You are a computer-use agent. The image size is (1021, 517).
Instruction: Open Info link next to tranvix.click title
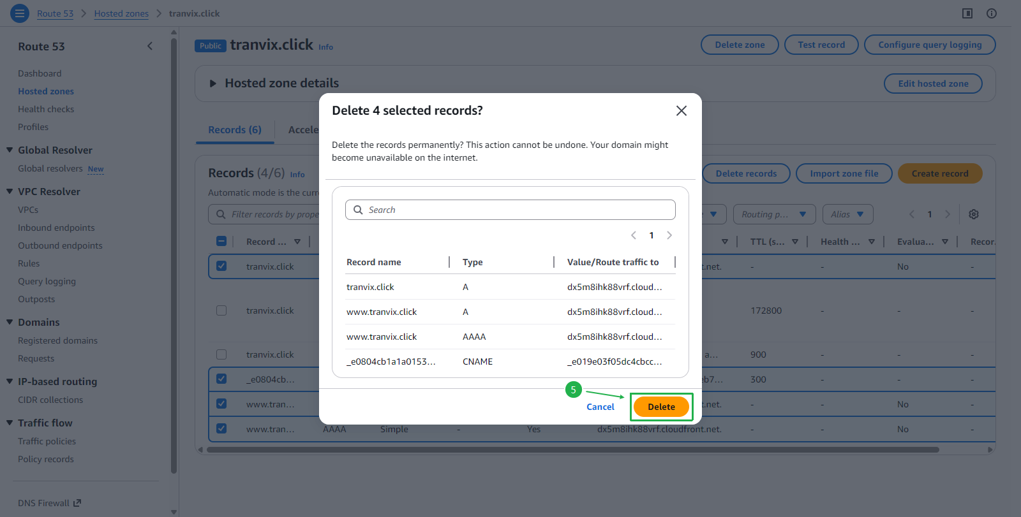pos(325,47)
